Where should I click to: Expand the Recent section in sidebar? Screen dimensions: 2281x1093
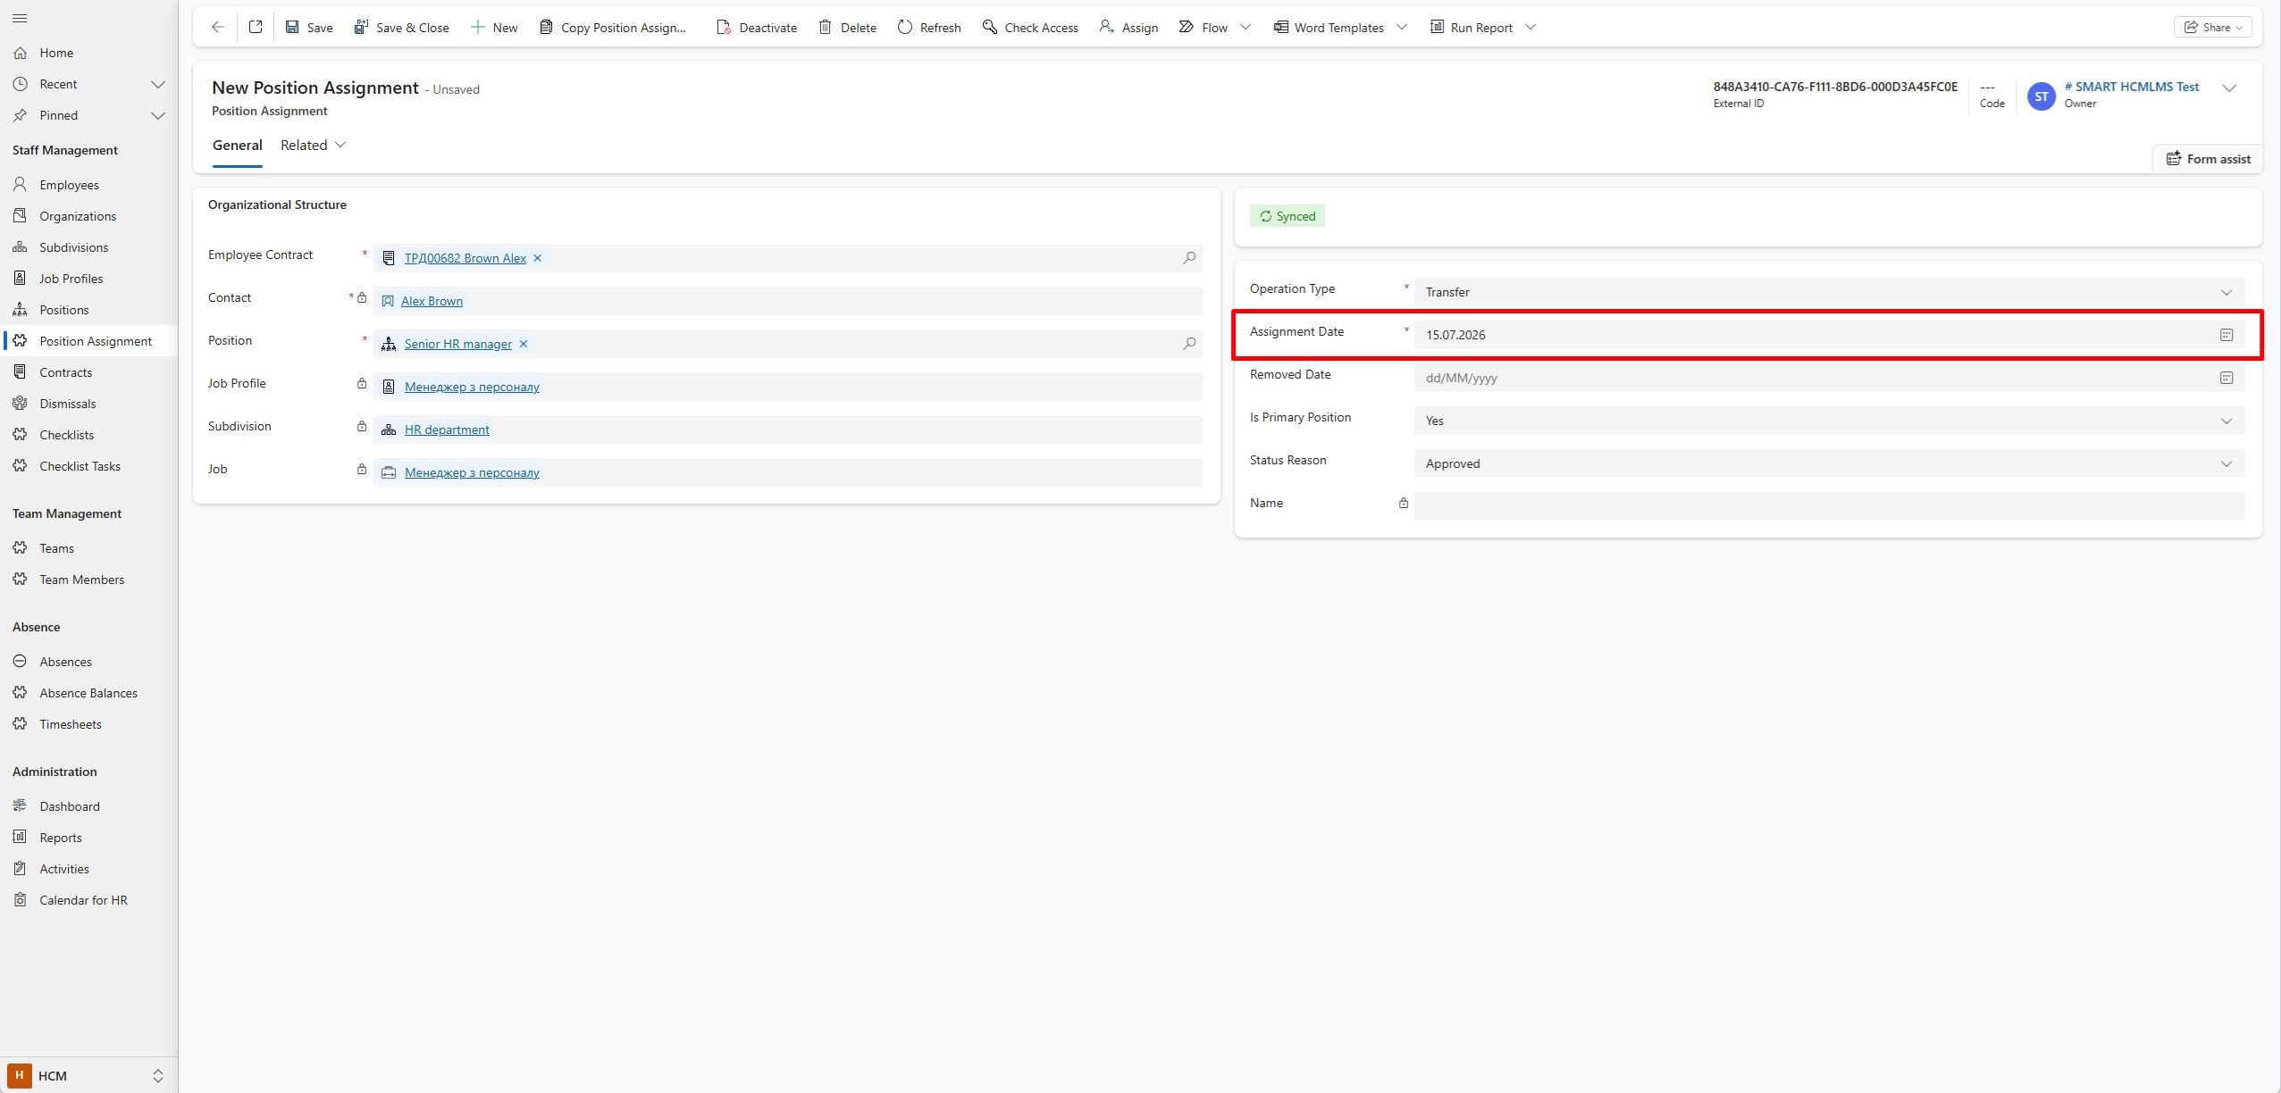[x=158, y=84]
